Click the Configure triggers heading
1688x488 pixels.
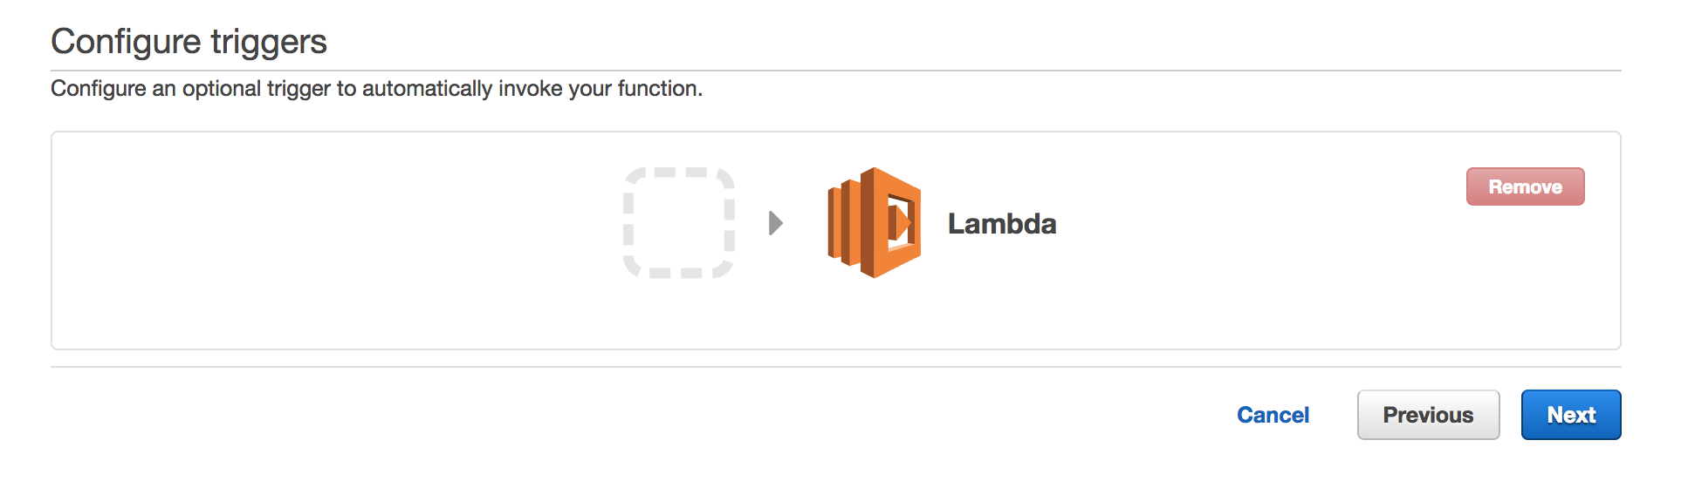click(189, 41)
